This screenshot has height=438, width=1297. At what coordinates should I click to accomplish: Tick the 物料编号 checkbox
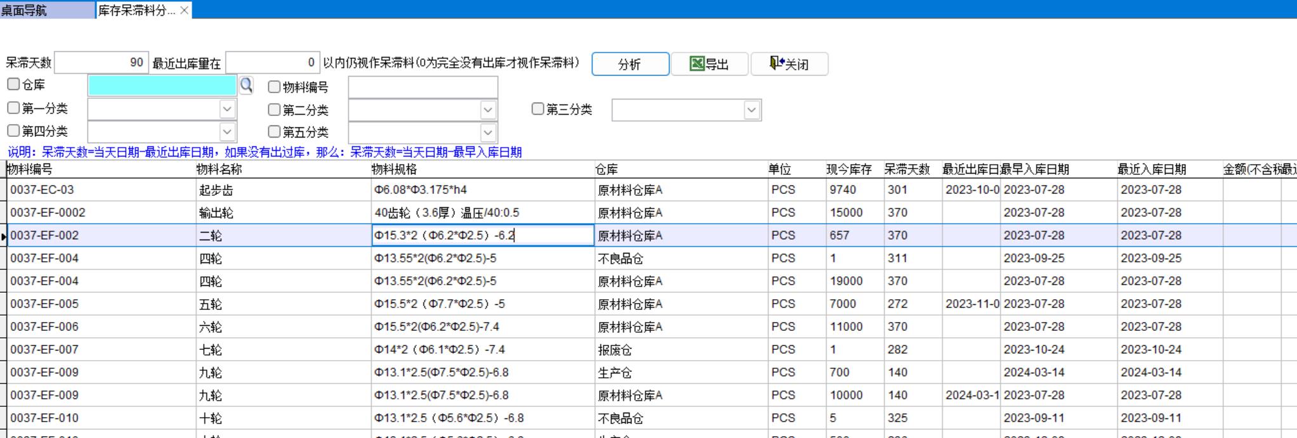[x=274, y=87]
